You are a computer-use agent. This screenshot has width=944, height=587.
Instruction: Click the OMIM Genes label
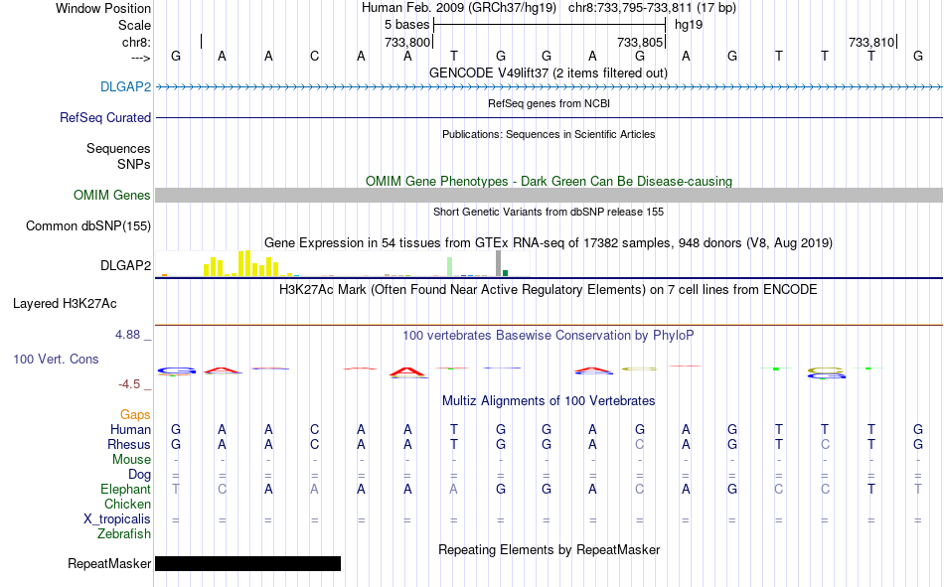click(x=112, y=195)
